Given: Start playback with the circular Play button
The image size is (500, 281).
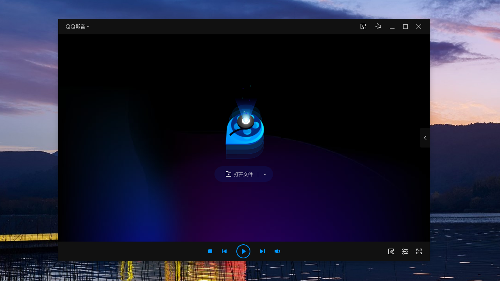Looking at the screenshot, I should [243, 251].
